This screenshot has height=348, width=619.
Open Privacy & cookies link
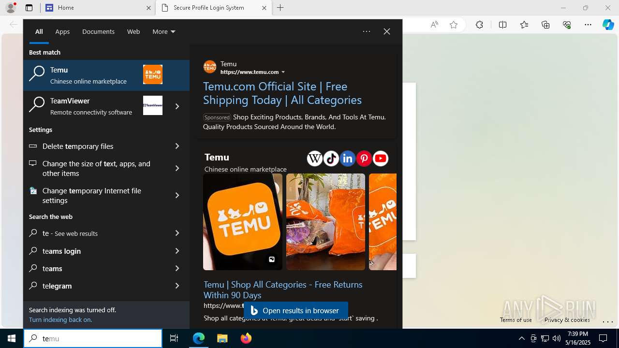(567, 319)
